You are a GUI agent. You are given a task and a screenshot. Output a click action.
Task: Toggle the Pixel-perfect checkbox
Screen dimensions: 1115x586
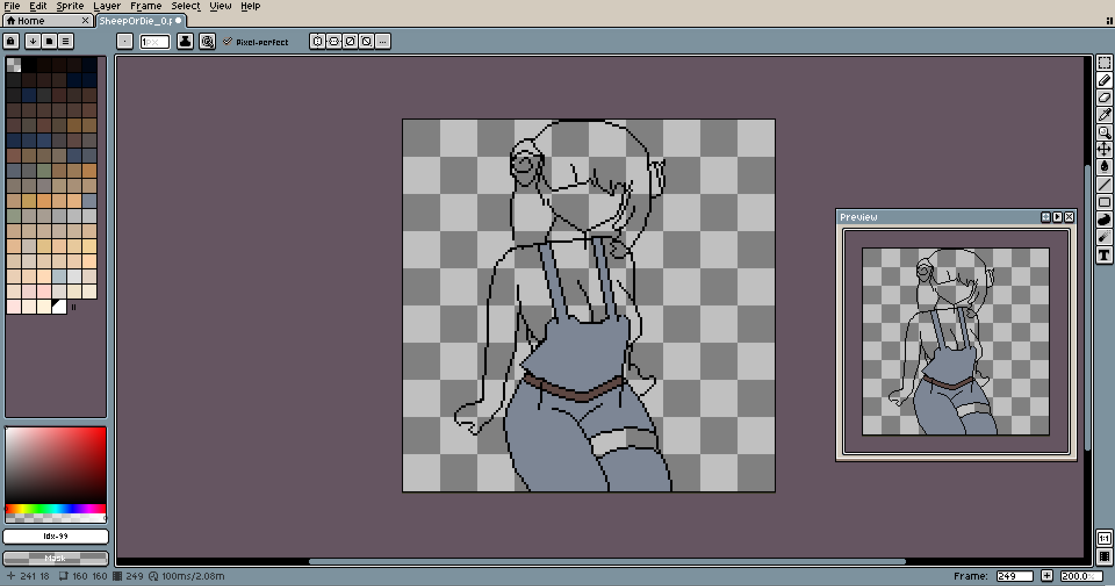[228, 41]
